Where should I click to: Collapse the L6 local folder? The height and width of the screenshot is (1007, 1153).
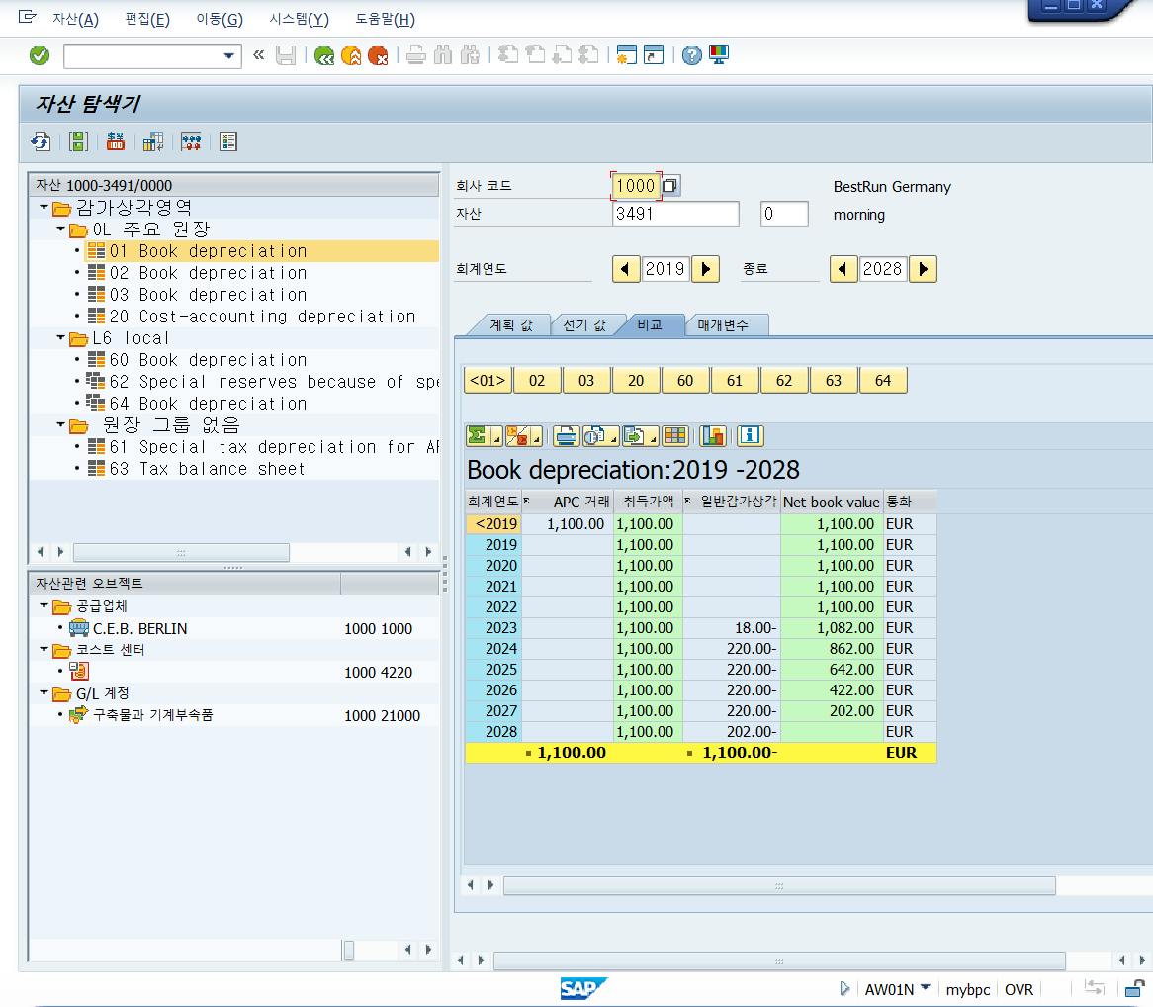(x=61, y=338)
